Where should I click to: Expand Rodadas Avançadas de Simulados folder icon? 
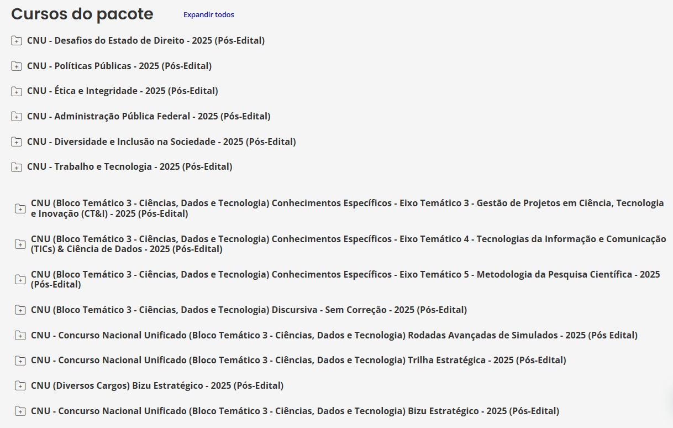pyautogui.click(x=20, y=336)
